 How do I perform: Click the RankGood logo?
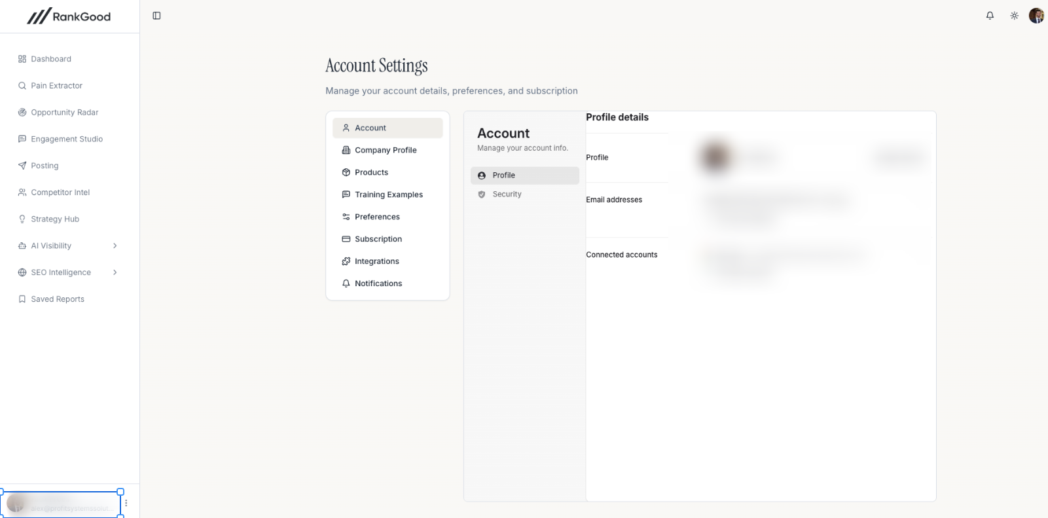69,16
